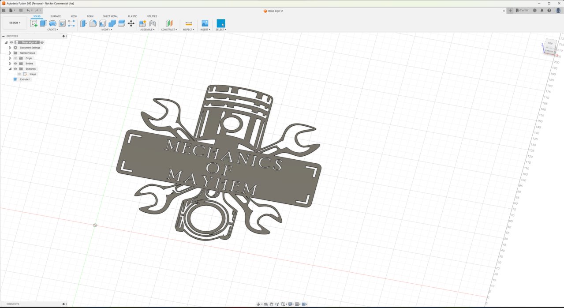Open the SELECT dropdown menu
Image resolution: width=564 pixels, height=308 pixels.
click(x=221, y=30)
